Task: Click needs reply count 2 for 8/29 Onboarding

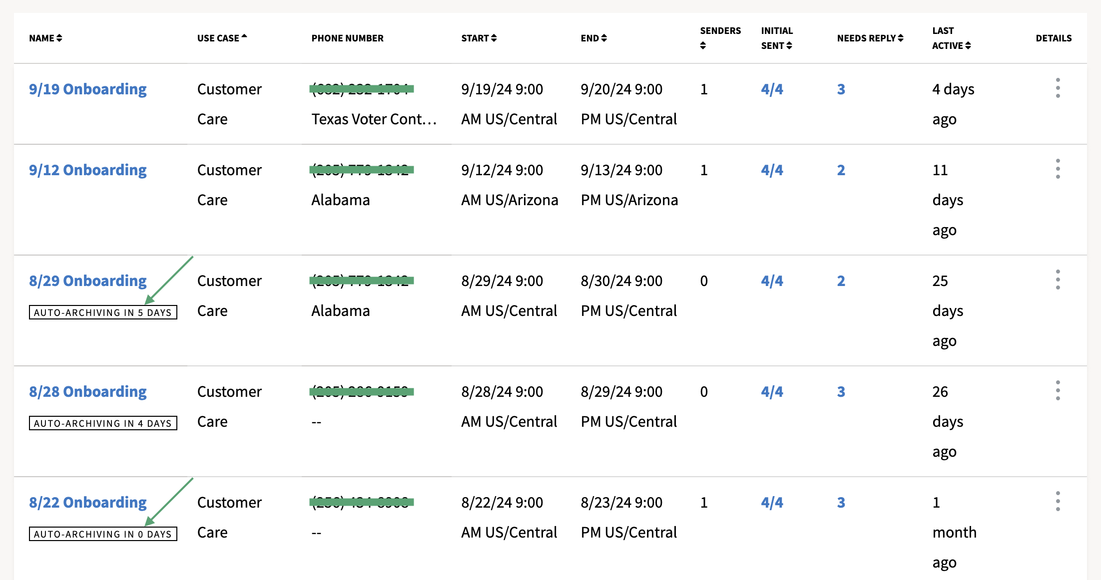Action: tap(841, 281)
